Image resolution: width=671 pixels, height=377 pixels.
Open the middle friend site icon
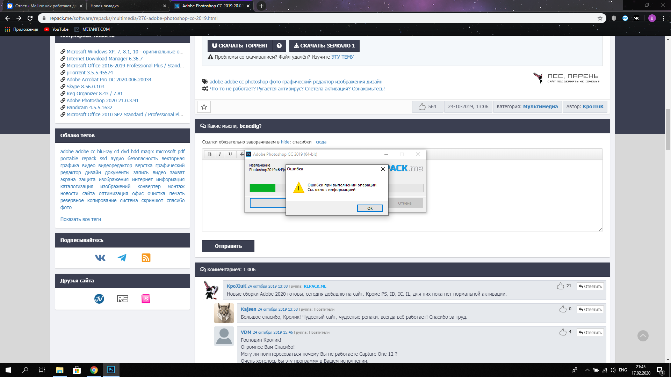click(123, 299)
